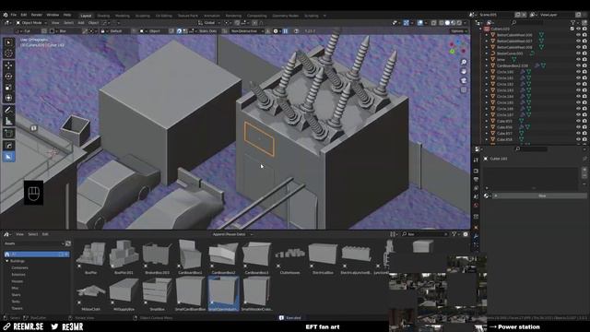The image size is (590, 332).
Task: Toggle visibility of CardboardBox2.038
Action: [x=578, y=65]
